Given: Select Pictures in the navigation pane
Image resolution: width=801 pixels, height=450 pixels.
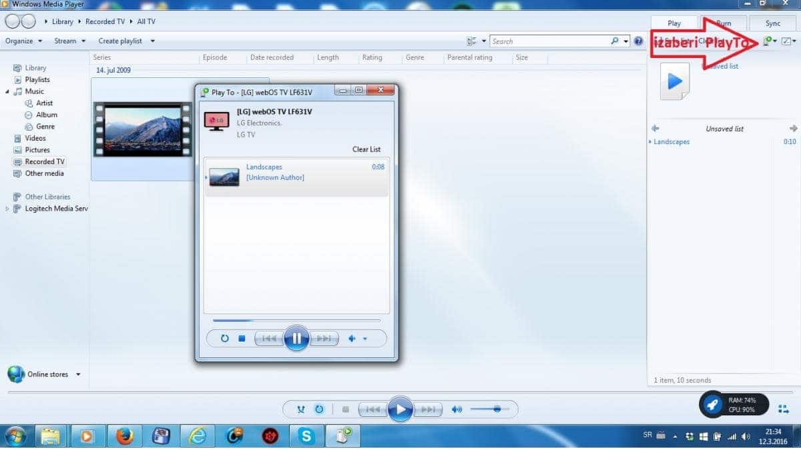Looking at the screenshot, I should (37, 150).
